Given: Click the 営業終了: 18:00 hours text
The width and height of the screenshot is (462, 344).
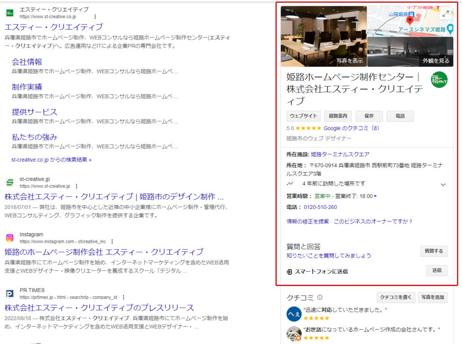Looking at the screenshot, I should tap(354, 196).
